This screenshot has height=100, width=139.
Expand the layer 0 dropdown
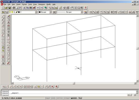pyautogui.click(x=36, y=12)
